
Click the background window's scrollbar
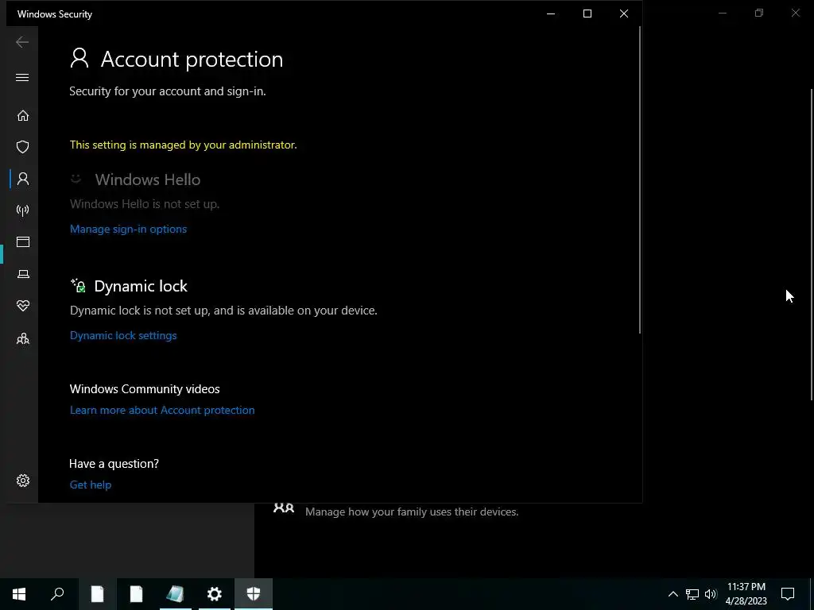point(812,244)
